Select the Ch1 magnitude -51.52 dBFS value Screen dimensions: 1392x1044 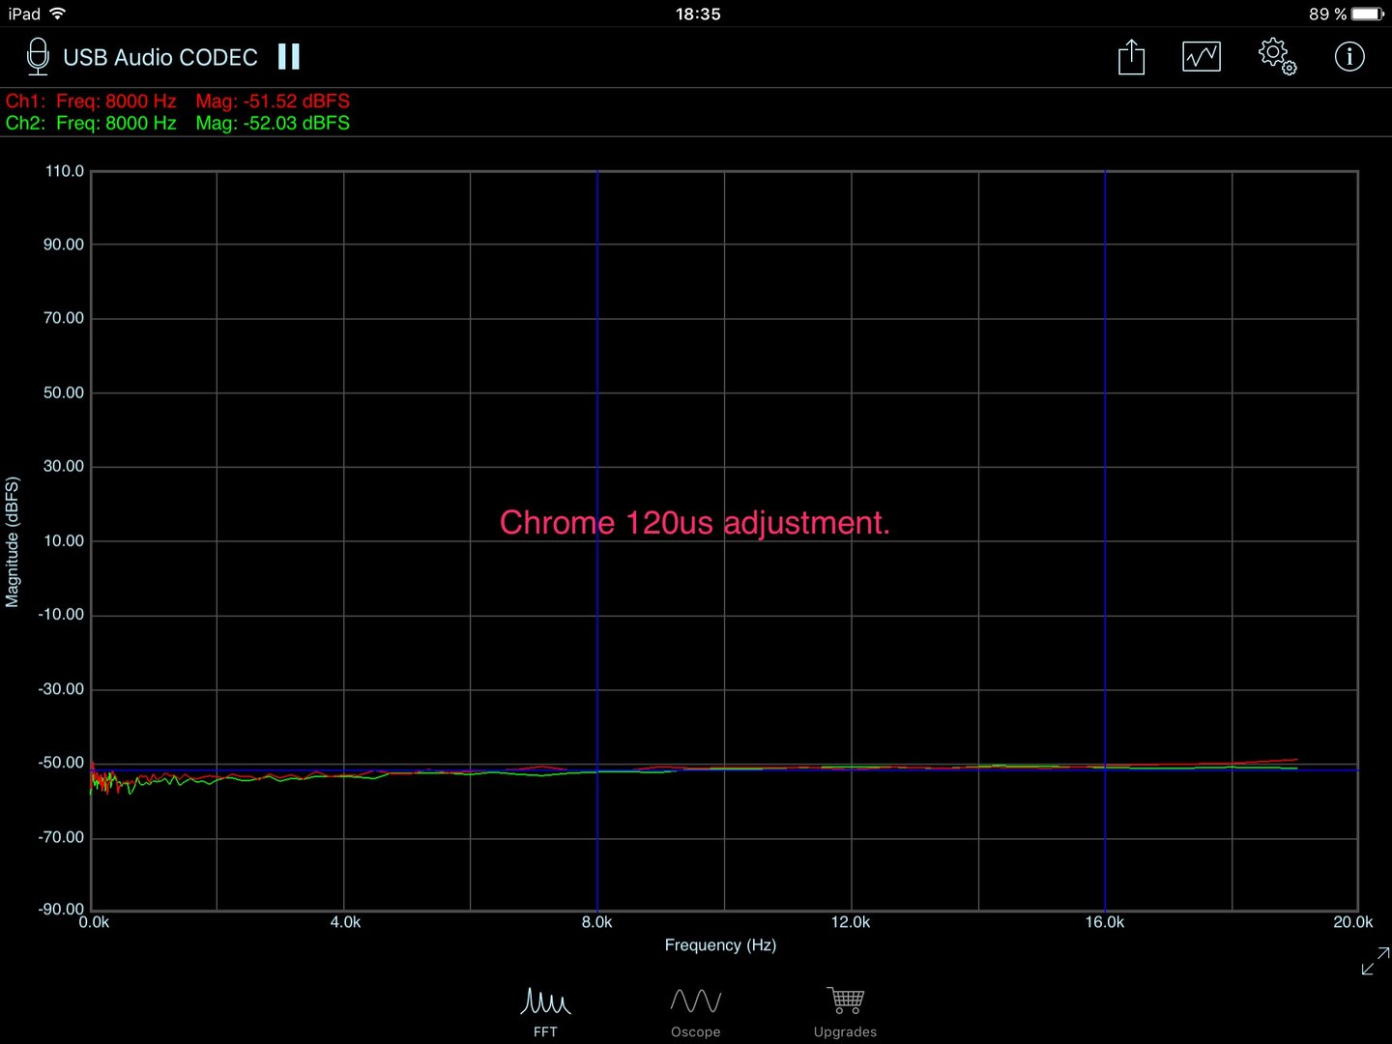[x=296, y=101]
